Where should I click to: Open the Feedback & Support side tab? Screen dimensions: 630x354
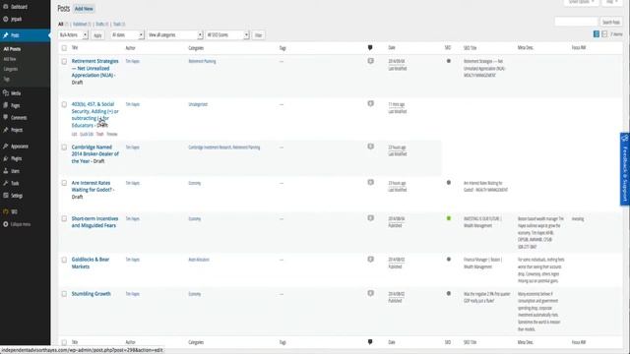point(625,169)
